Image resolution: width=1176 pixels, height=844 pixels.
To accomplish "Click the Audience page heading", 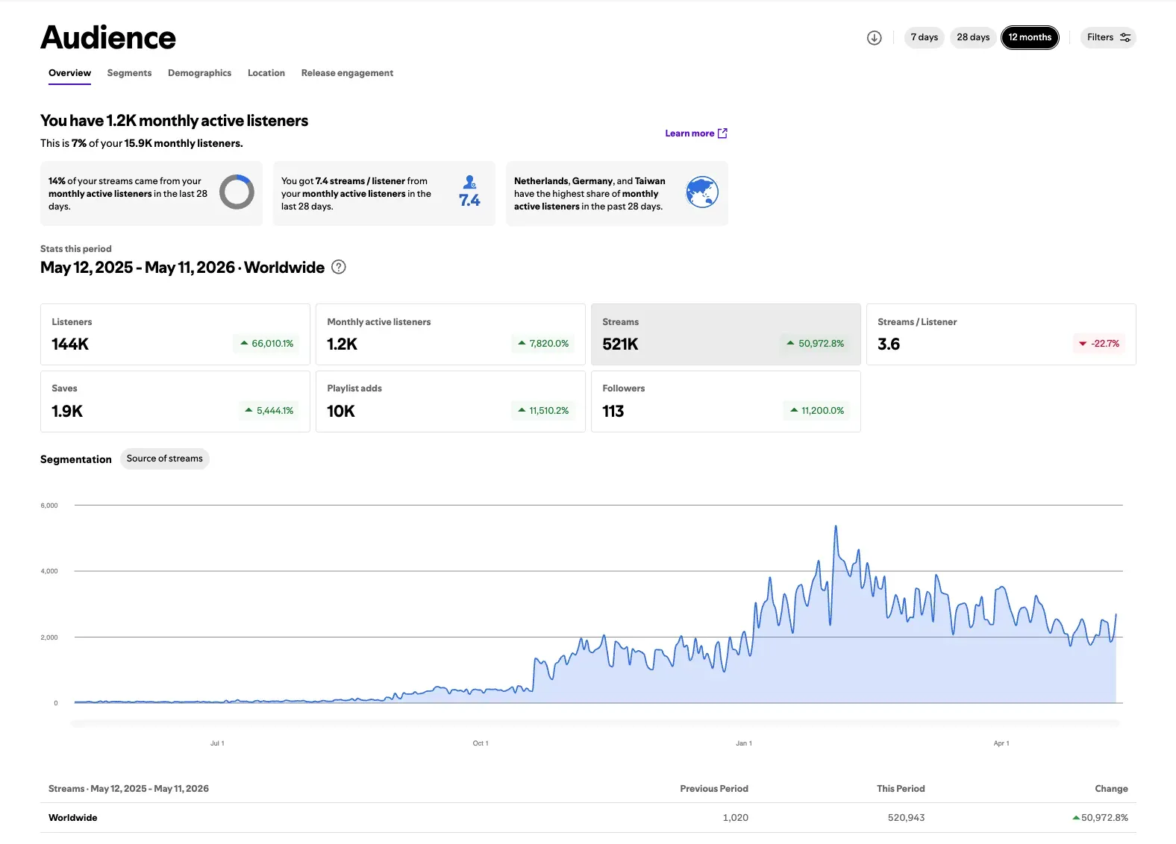I will coord(108,37).
